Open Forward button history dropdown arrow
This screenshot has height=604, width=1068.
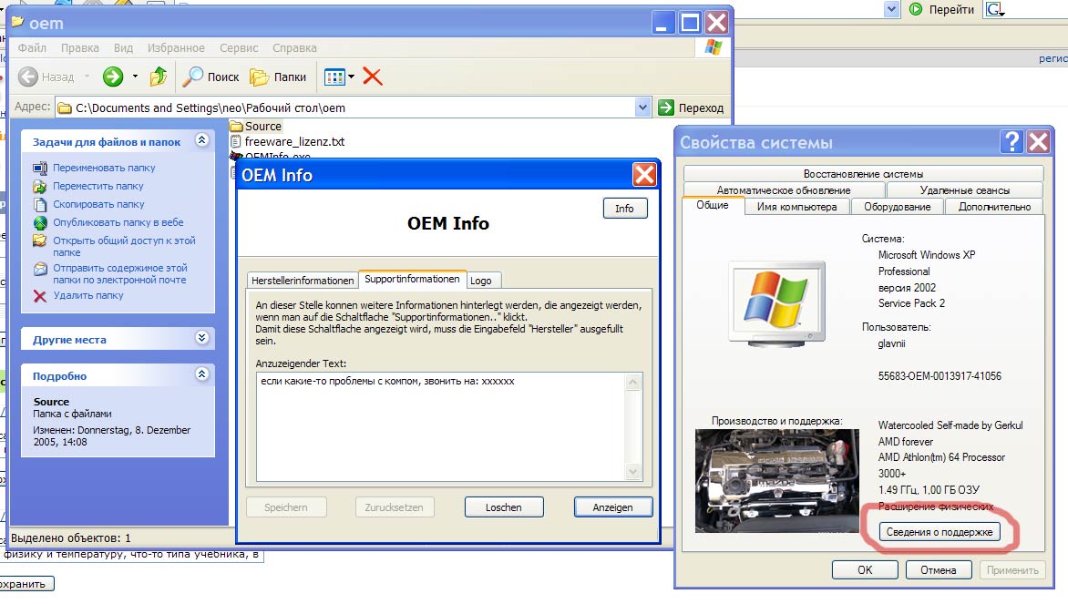tap(135, 77)
